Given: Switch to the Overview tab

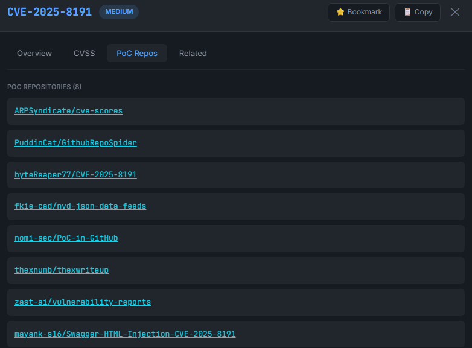Looking at the screenshot, I should click(34, 53).
